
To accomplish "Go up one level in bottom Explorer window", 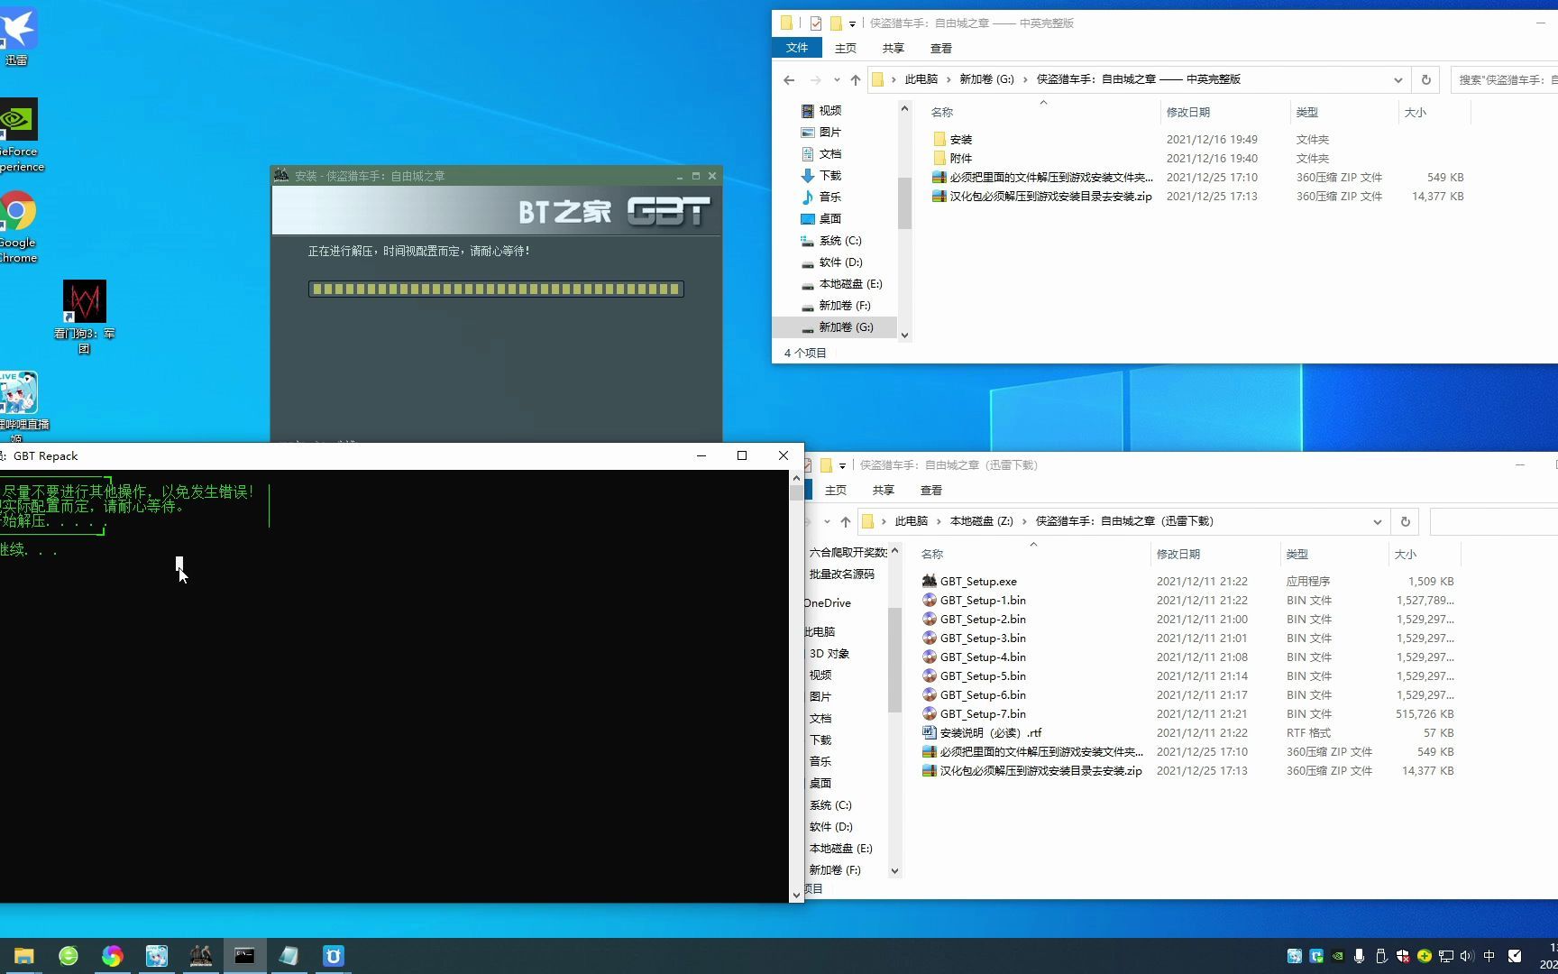I will 845,522.
